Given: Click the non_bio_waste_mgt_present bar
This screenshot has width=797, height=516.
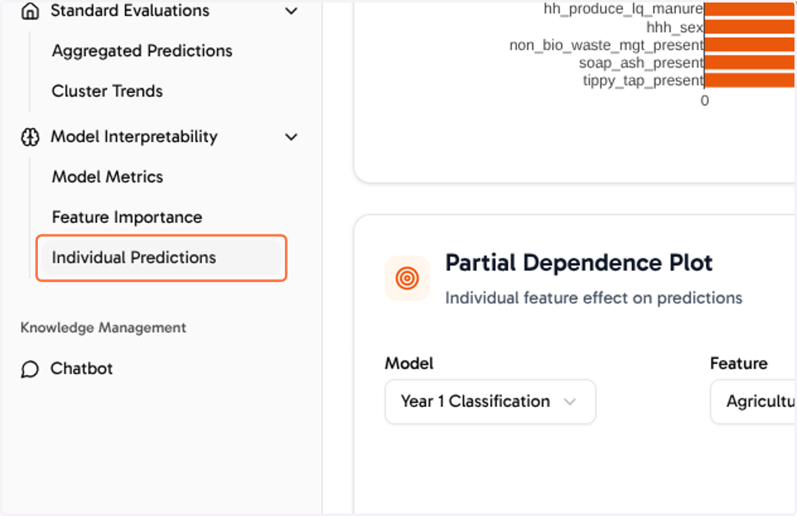Looking at the screenshot, I should (751, 45).
